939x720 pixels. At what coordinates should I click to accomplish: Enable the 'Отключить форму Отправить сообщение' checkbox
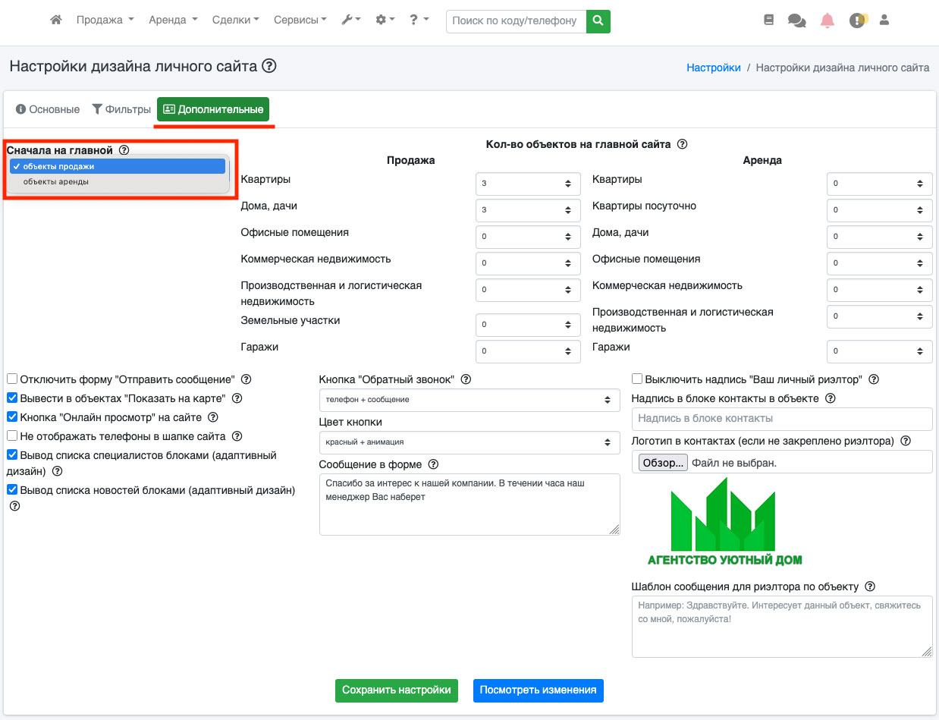pyautogui.click(x=12, y=379)
